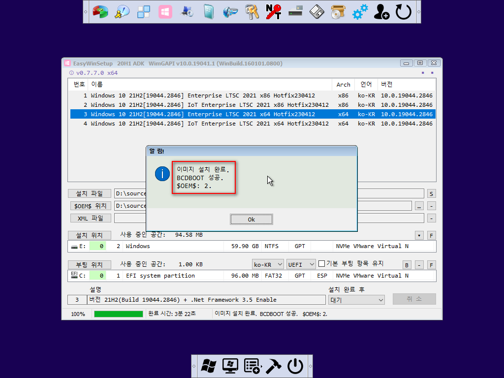Open the list with plus icon in bottom dock
The width and height of the screenshot is (504, 378).
click(x=252, y=366)
